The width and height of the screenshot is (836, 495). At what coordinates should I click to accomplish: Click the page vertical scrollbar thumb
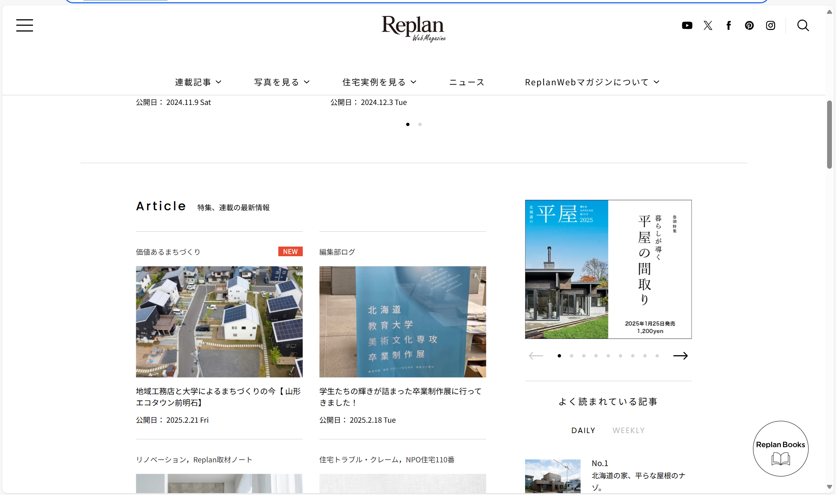click(x=829, y=134)
